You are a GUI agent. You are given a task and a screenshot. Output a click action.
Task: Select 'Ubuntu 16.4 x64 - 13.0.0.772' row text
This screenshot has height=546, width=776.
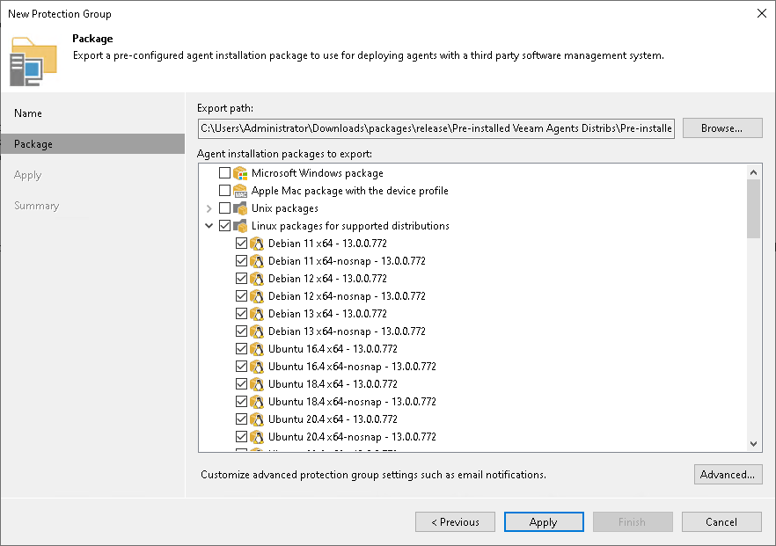click(333, 349)
